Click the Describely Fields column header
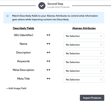This screenshot has width=111, height=103. [24, 28]
